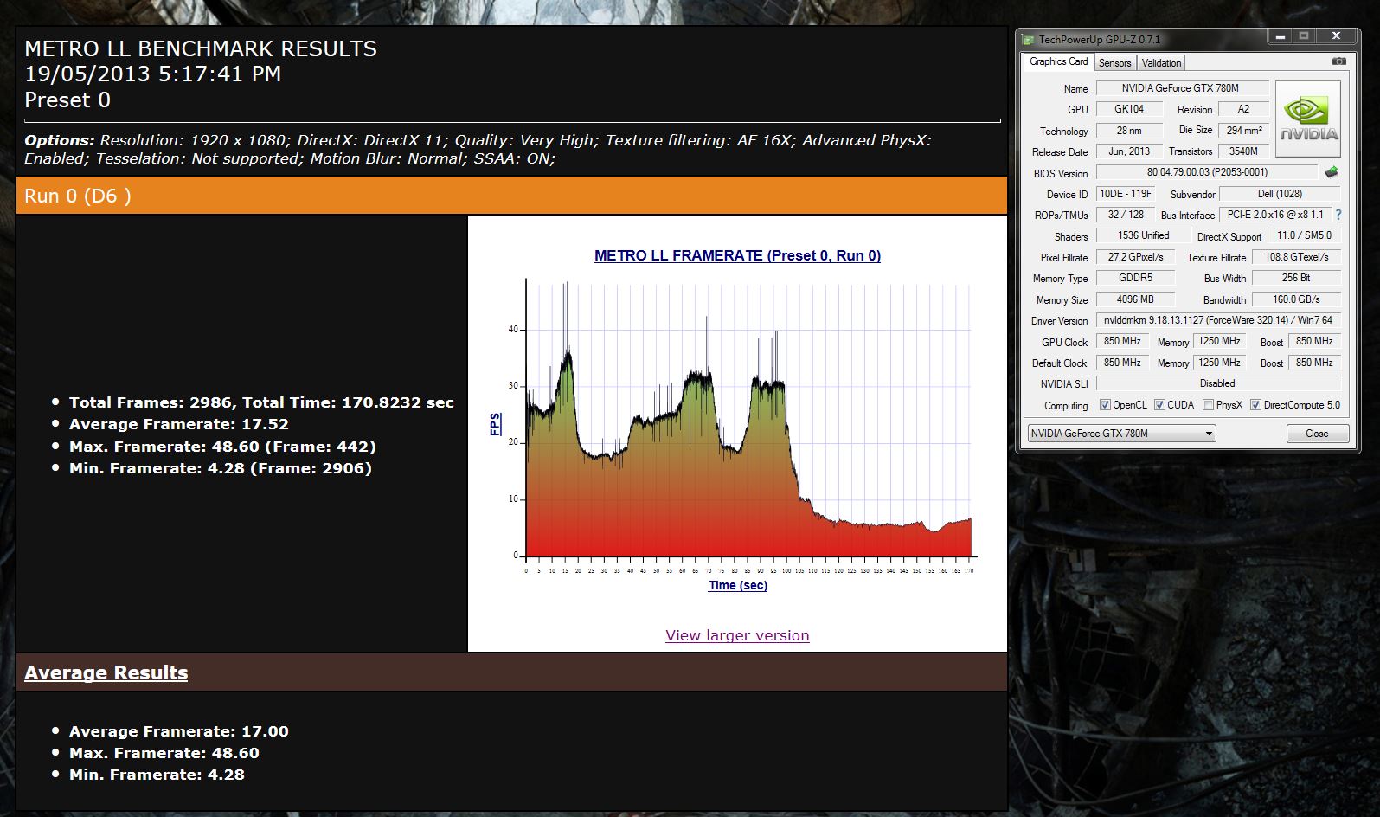Toggle the CUDA checkbox
This screenshot has height=817, width=1380.
tap(1159, 405)
